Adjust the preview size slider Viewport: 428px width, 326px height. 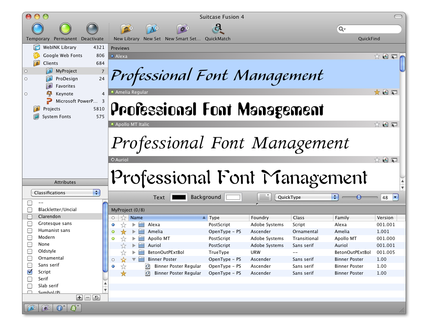coord(359,197)
